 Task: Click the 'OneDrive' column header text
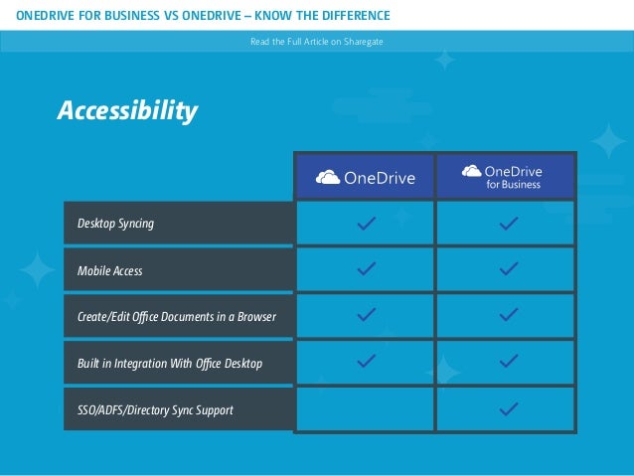pyautogui.click(x=380, y=178)
